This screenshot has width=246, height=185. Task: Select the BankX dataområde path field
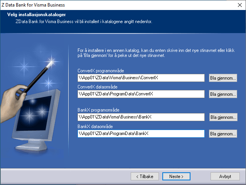(141, 133)
